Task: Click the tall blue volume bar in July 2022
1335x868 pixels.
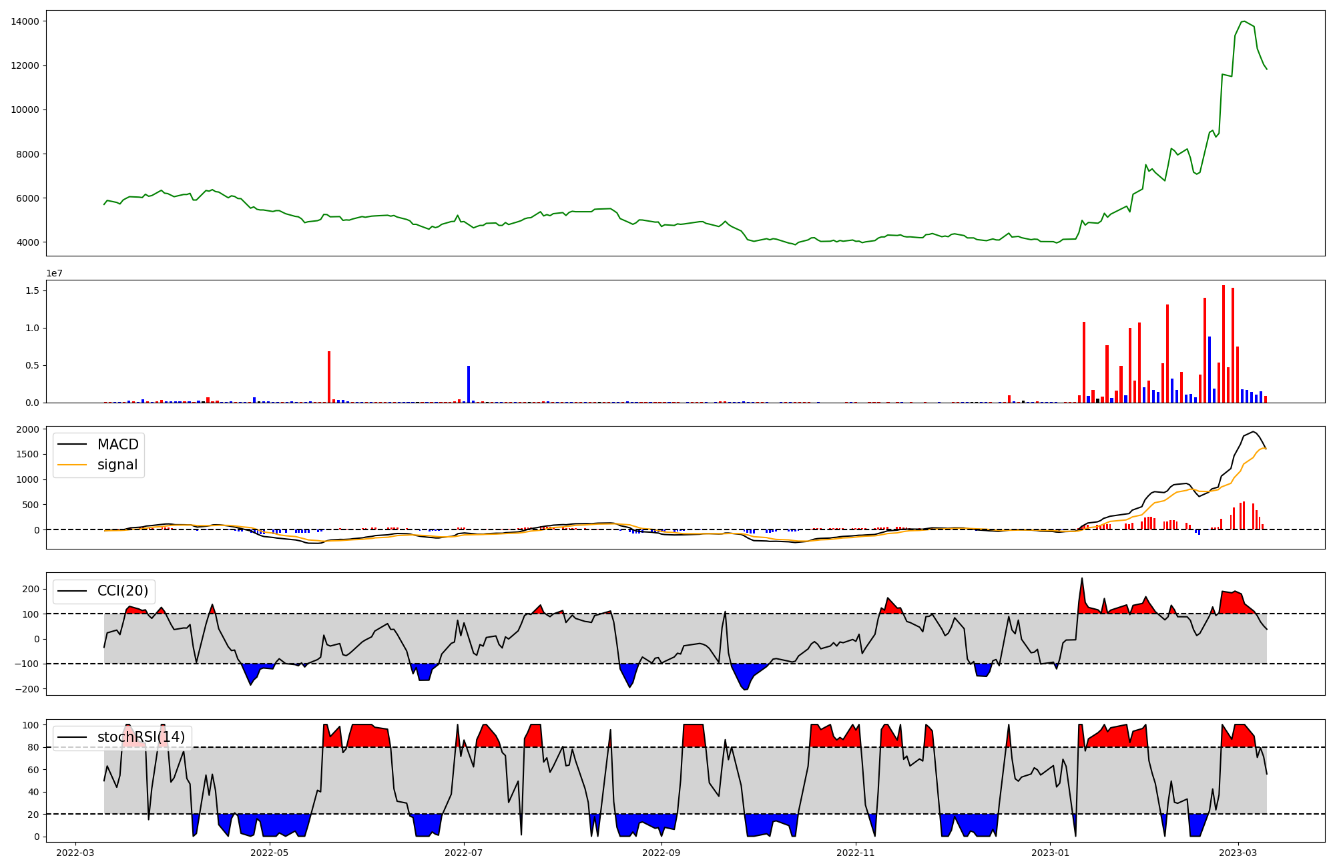Action: click(x=469, y=384)
